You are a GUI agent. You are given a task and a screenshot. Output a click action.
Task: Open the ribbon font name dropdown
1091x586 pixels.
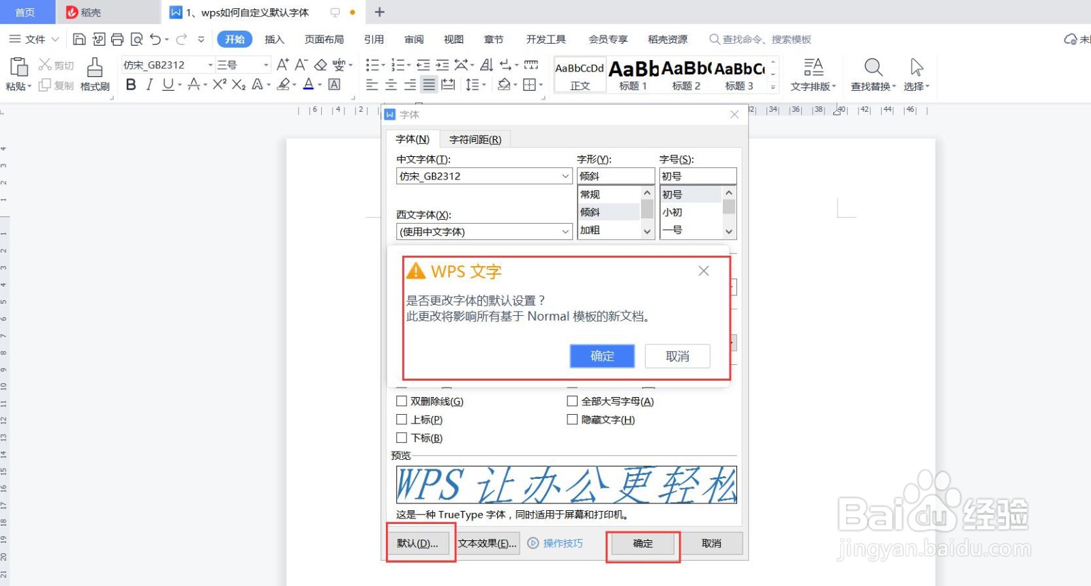[x=210, y=65]
